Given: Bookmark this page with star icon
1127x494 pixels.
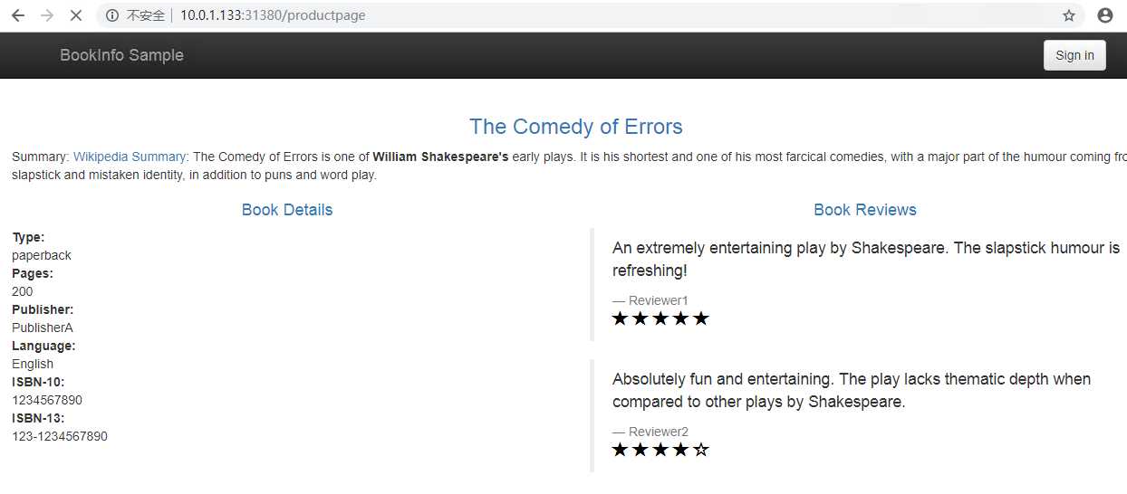Looking at the screenshot, I should pos(1069,15).
